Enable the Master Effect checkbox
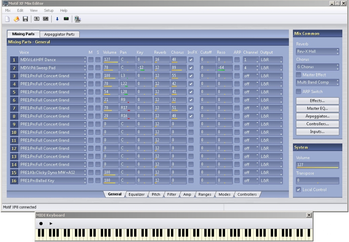 (299, 75)
